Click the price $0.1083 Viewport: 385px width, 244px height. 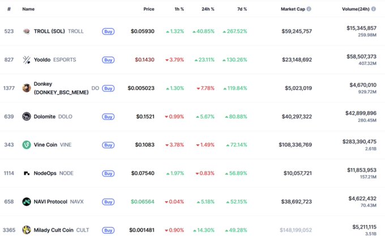(144, 145)
